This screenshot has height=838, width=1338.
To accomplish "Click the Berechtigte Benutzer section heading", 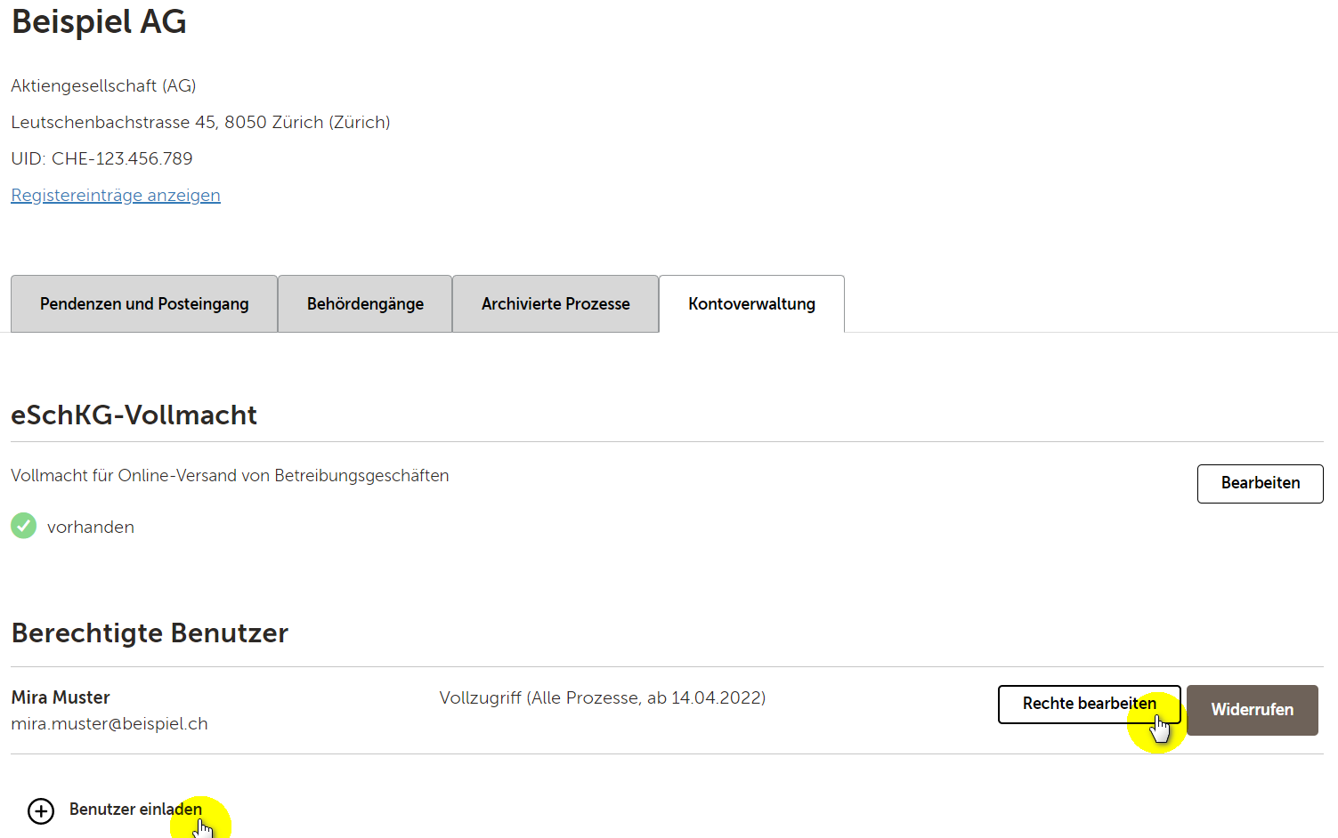I will coord(150,633).
